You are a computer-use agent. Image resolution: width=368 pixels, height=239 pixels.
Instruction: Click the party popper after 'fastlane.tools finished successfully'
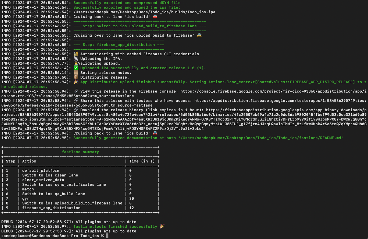pos(162,226)
